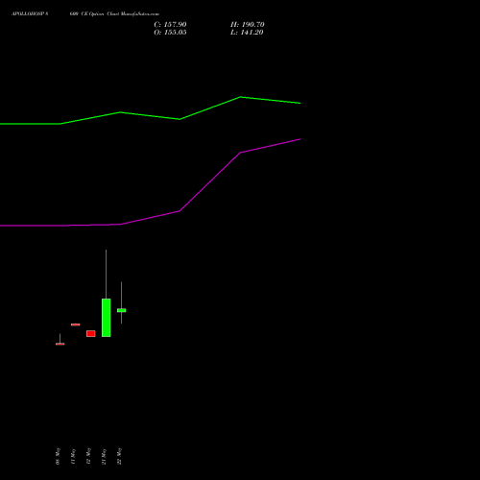Select the tall green candlestick on 21 May
Image resolution: width=480 pixels, height=480 pixels.
point(107,318)
